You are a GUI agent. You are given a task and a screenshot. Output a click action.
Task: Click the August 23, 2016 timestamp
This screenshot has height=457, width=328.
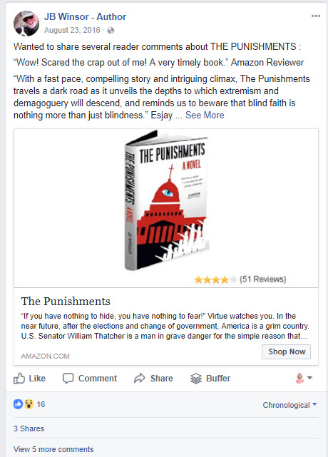tap(72, 31)
